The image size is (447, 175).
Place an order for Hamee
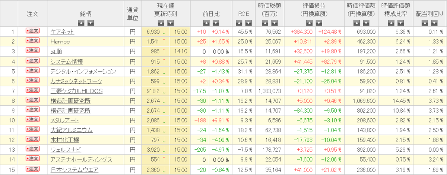pyautogui.click(x=32, y=41)
